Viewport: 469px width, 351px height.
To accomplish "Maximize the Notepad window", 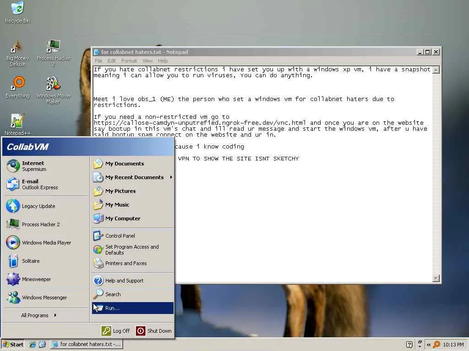I will tap(428, 52).
